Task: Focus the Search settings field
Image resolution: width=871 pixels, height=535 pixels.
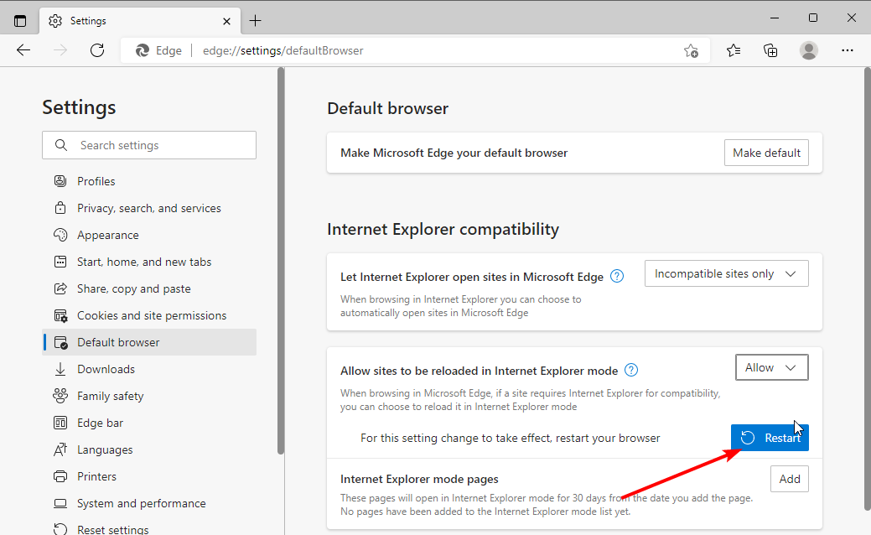Action: click(149, 145)
